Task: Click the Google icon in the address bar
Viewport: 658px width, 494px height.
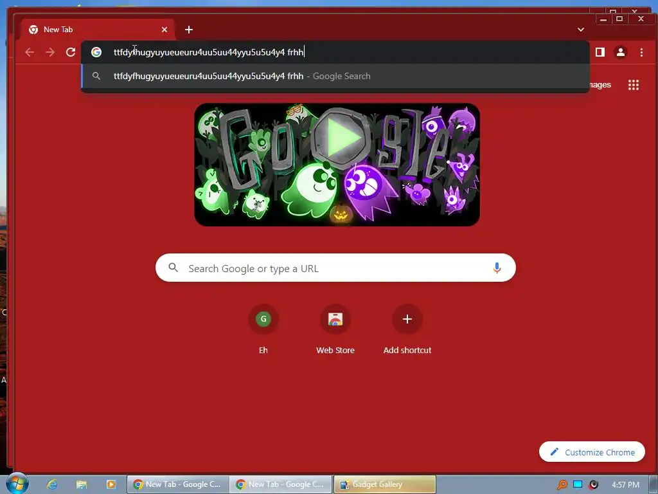Action: click(96, 52)
